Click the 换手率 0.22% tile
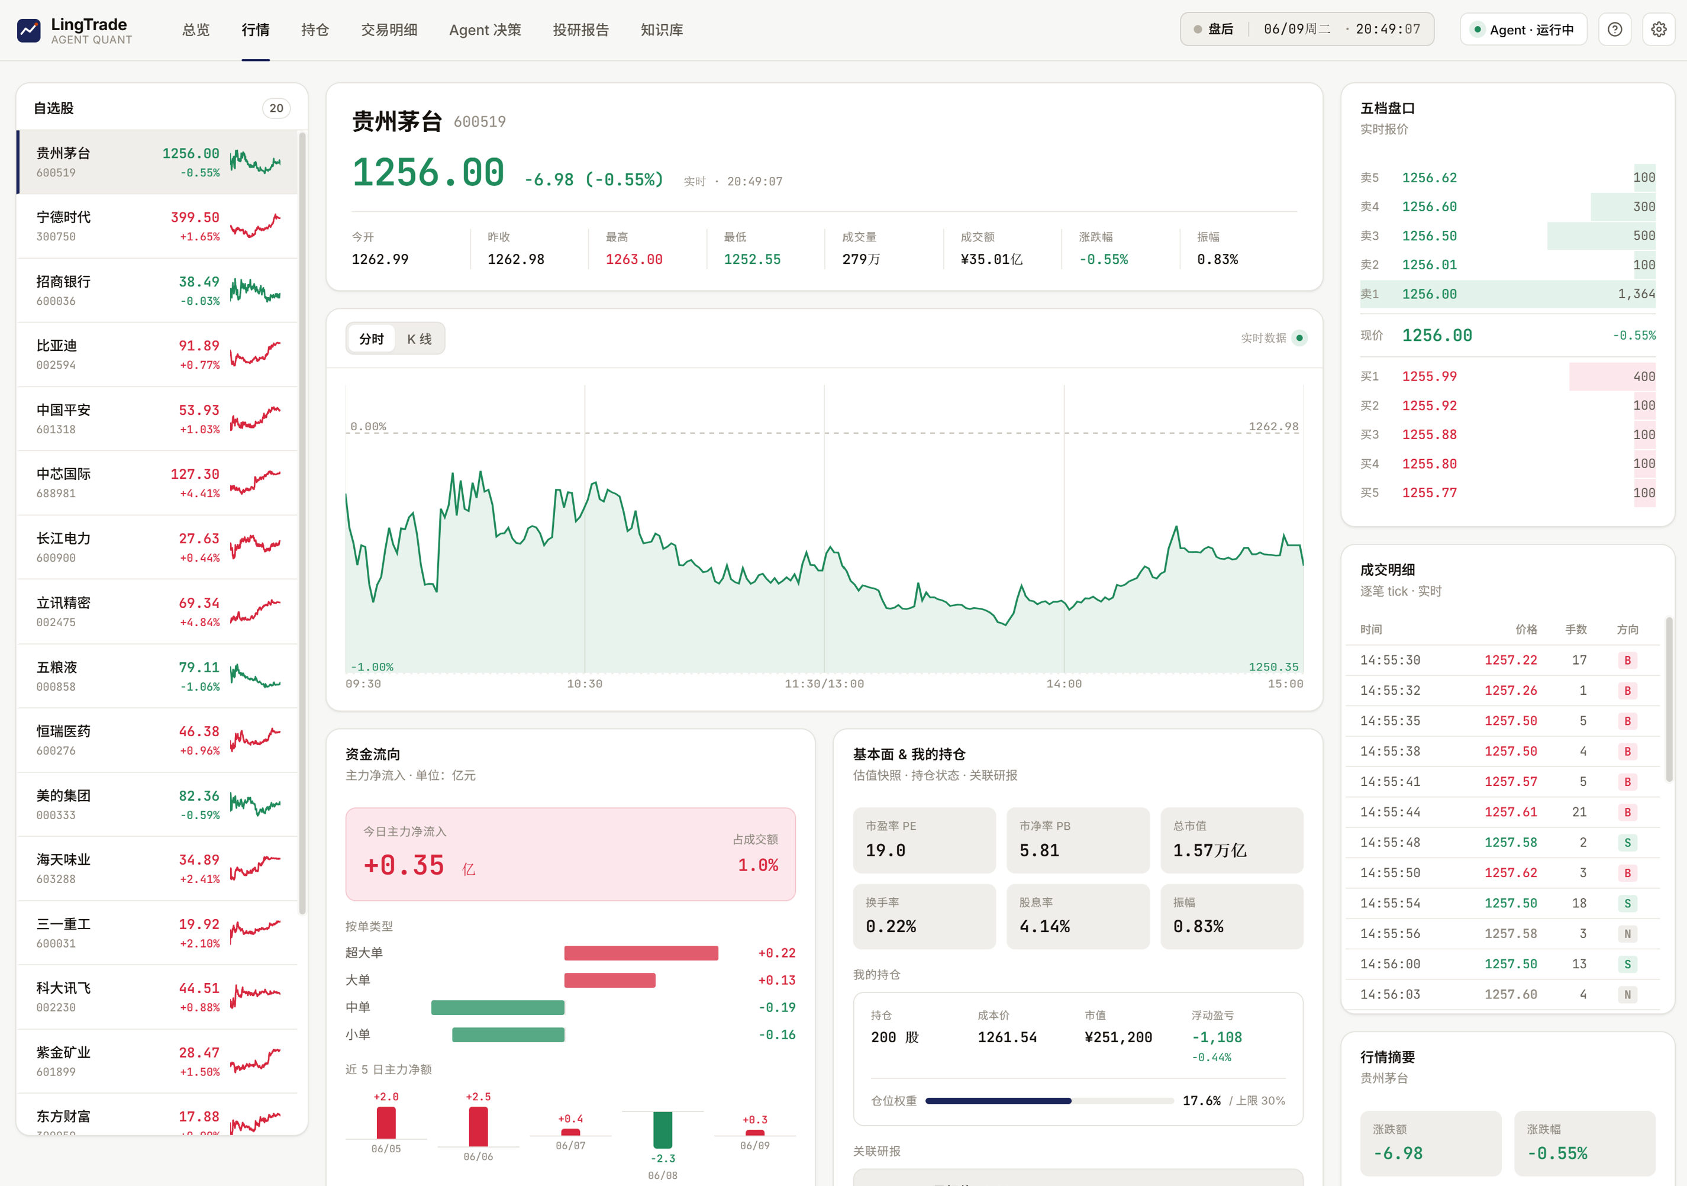1687x1186 pixels. tap(924, 916)
